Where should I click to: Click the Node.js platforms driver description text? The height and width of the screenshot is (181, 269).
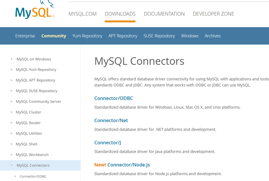click(x=158, y=174)
